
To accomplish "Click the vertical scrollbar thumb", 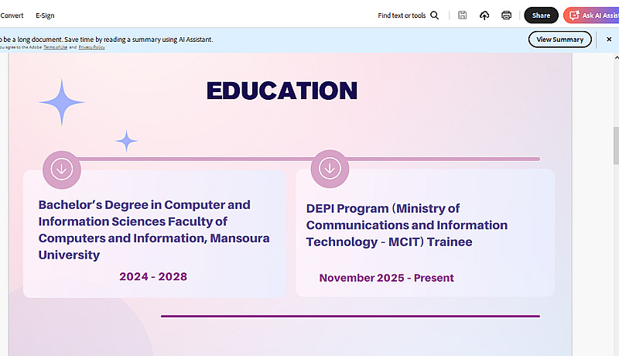I will click(616, 145).
